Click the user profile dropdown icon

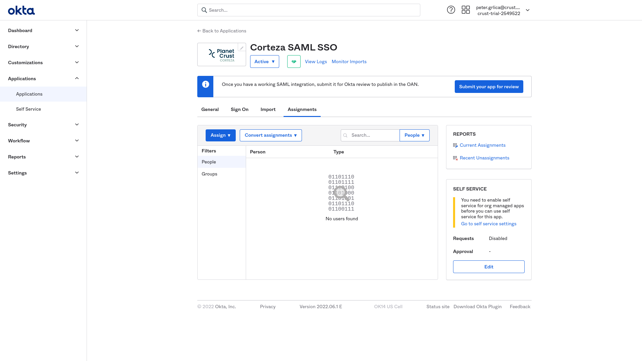click(x=527, y=10)
